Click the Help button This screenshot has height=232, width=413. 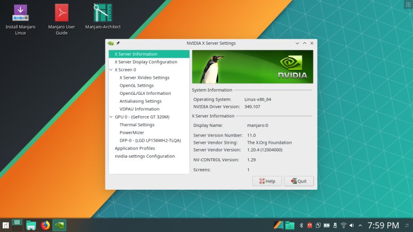coord(267,181)
